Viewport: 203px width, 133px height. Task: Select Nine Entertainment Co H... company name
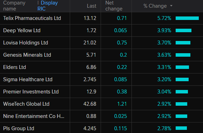click(34, 116)
